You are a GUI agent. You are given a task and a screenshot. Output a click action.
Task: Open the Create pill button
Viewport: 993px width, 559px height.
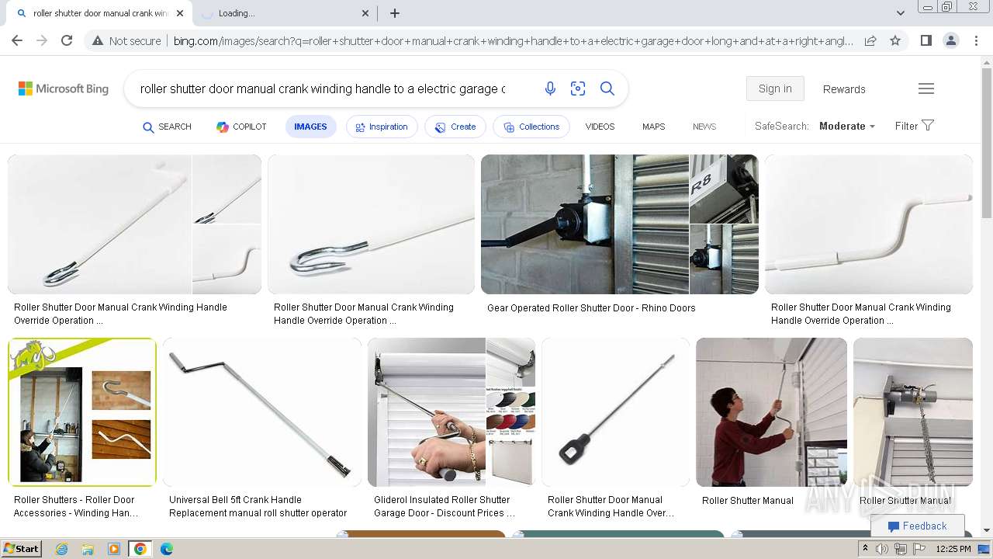point(455,127)
